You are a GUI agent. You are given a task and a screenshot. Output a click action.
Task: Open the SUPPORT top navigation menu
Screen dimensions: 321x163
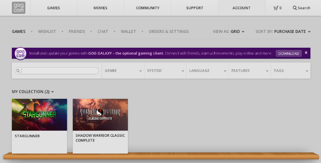tap(194, 8)
